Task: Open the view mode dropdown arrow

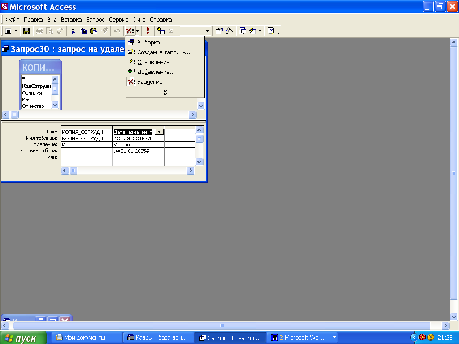Action: [16, 31]
